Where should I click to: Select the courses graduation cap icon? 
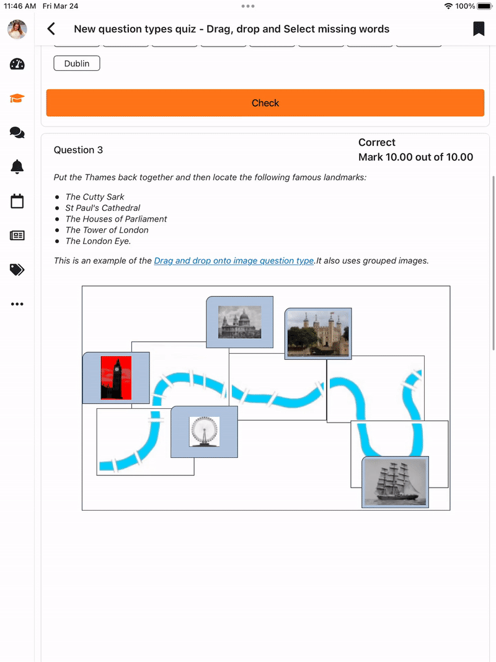pyautogui.click(x=17, y=99)
